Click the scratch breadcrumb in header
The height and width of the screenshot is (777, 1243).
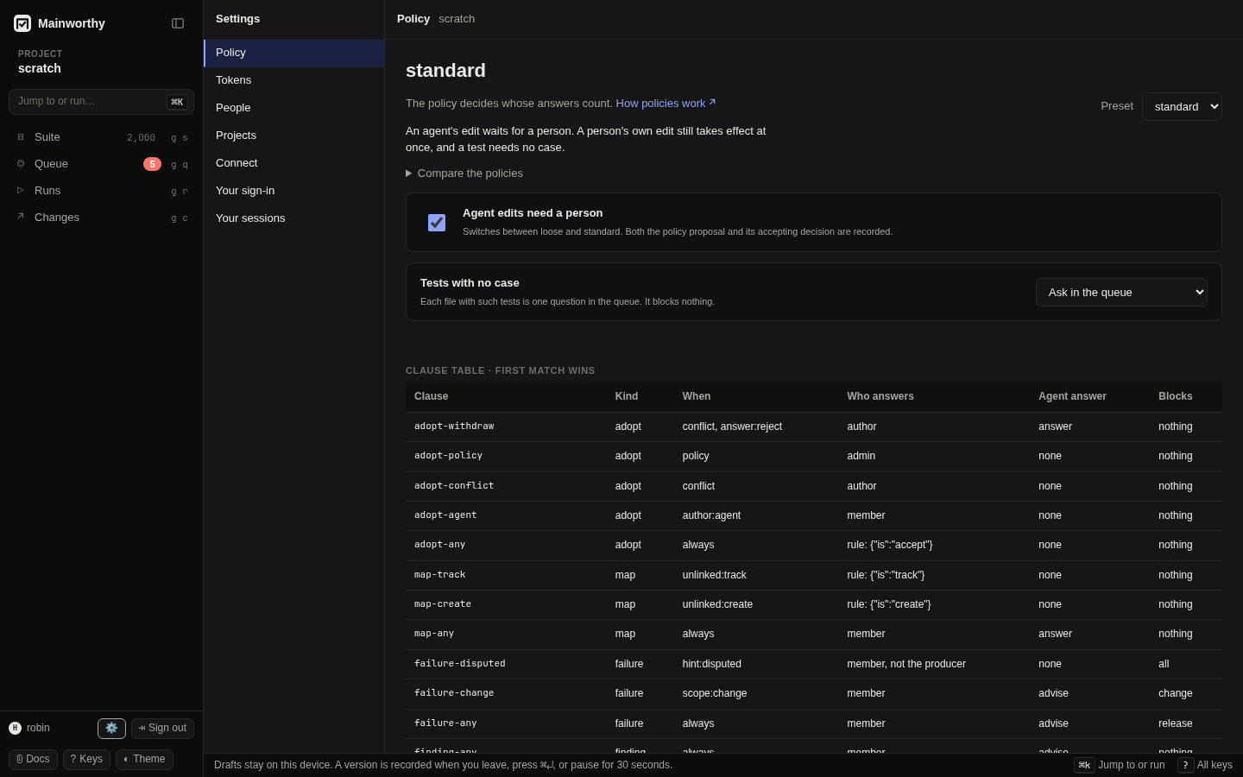[x=457, y=19]
